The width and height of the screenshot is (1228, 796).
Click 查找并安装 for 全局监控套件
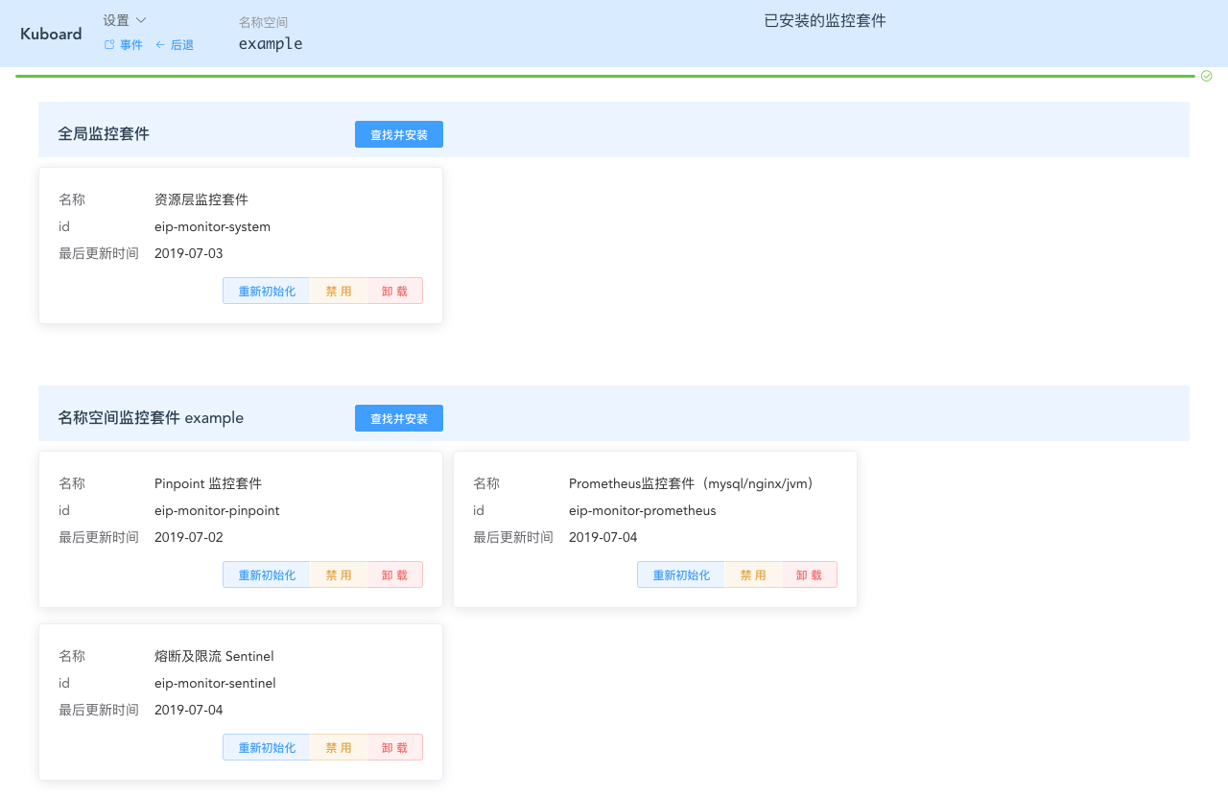coord(398,134)
